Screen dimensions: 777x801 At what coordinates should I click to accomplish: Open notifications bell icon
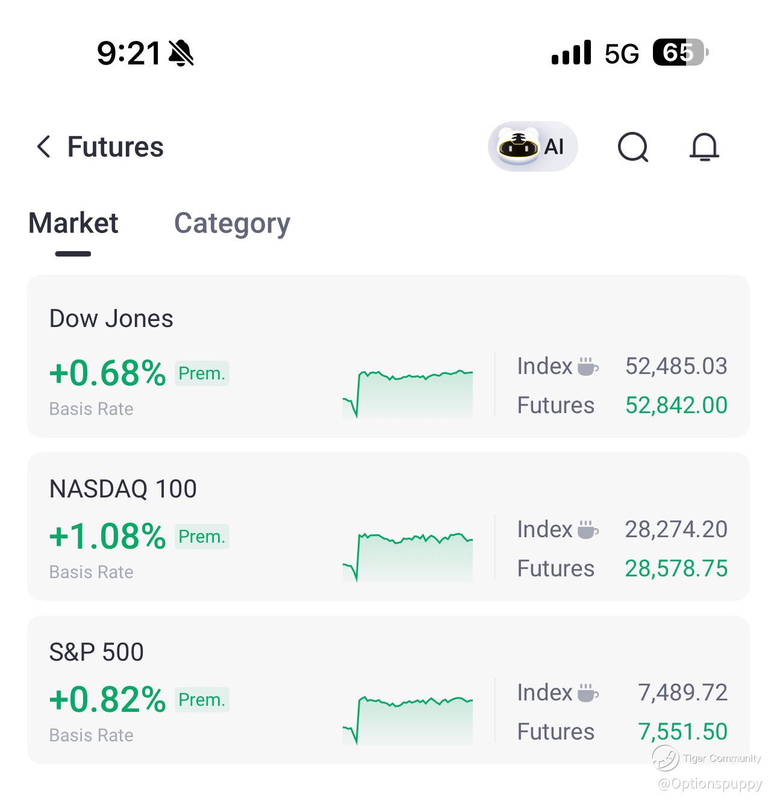pyautogui.click(x=704, y=147)
